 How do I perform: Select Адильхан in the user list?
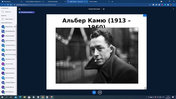pyautogui.click(x=9, y=41)
